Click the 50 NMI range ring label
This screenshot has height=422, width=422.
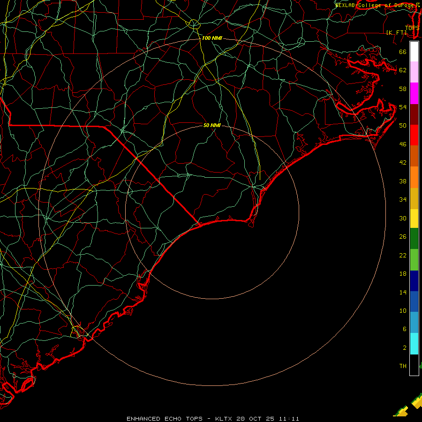tap(212, 125)
